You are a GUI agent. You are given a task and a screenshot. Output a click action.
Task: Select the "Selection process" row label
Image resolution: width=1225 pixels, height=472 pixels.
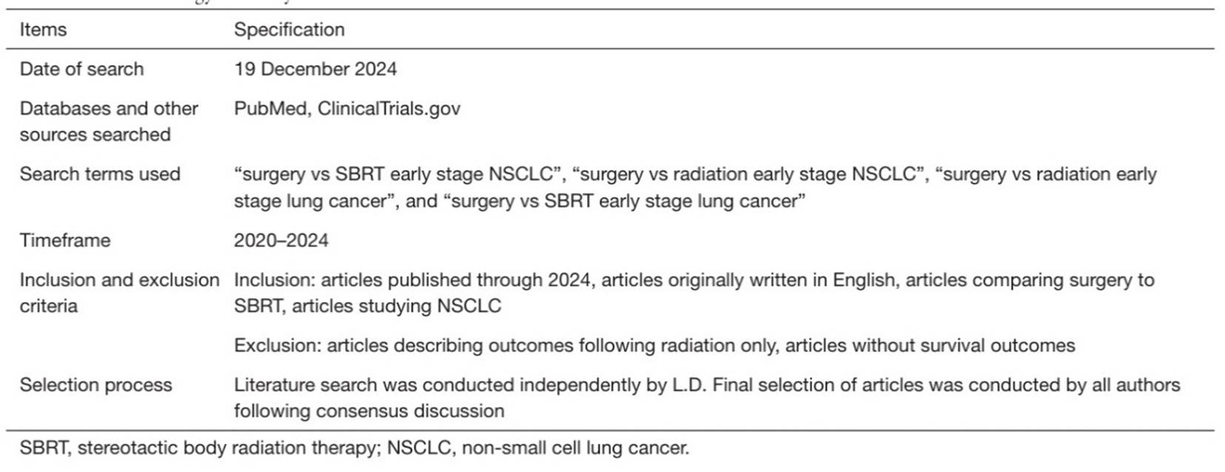pos(95,385)
